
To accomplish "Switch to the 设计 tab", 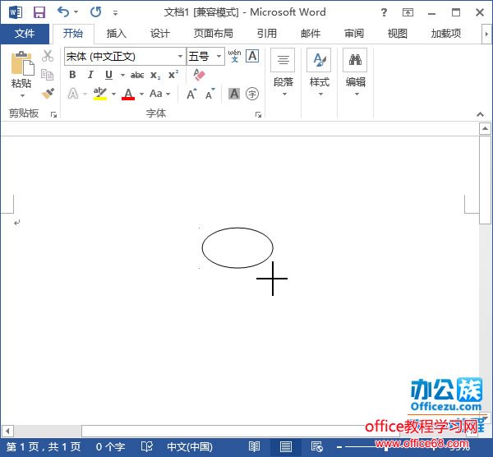I will pos(160,34).
